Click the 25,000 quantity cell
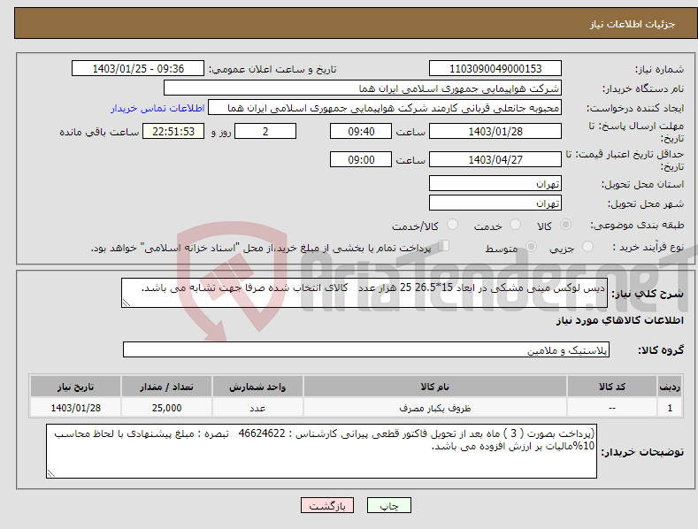Screen dimensions: 698x529 [166, 408]
